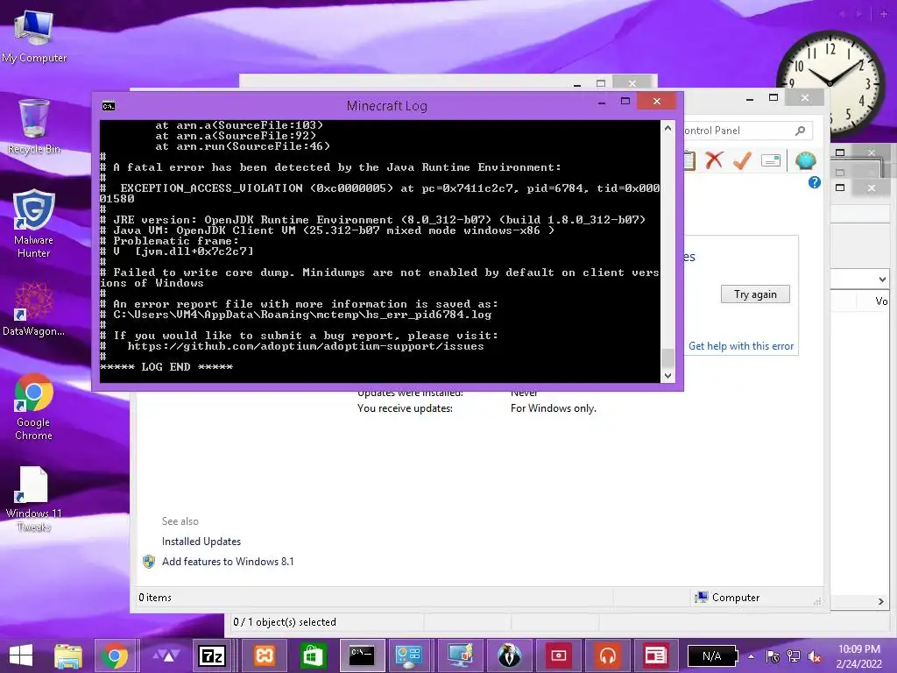Click the battery N/A indicator
Viewport: 897px width, 673px height.
coord(712,655)
